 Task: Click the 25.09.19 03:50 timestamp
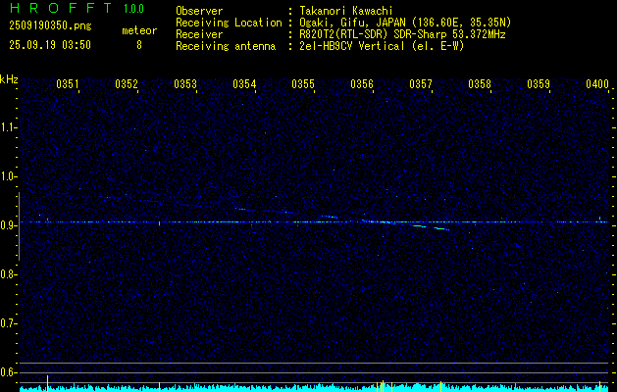coord(49,45)
